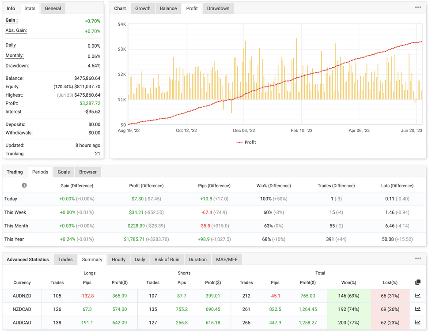Click the NZDCAD total profit 1,264.45
The image size is (428, 331).
tap(307, 309)
